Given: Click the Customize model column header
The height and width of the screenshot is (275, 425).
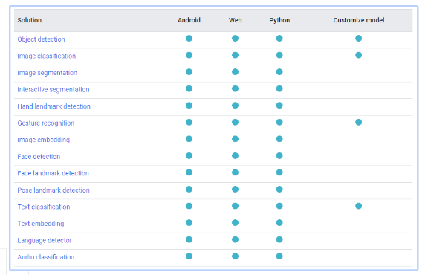Looking at the screenshot, I should [359, 20].
